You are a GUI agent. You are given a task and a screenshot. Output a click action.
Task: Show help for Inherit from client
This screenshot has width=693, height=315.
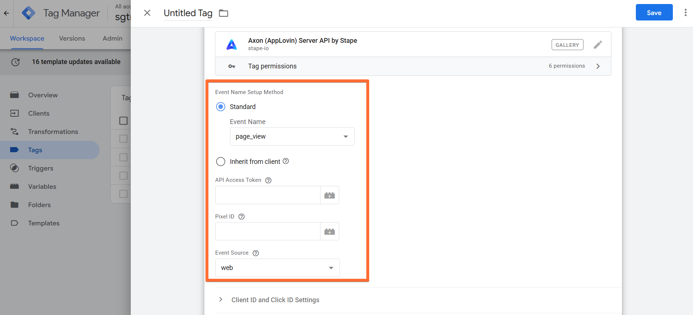[286, 161]
